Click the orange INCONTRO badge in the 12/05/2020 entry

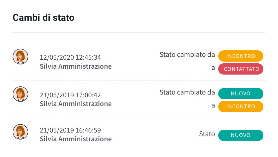241,56
